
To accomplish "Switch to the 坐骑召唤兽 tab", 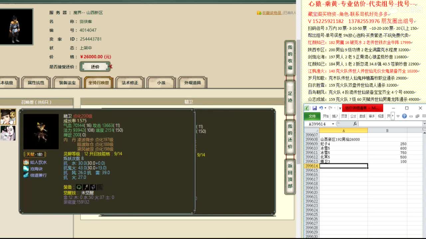I will (99, 83).
